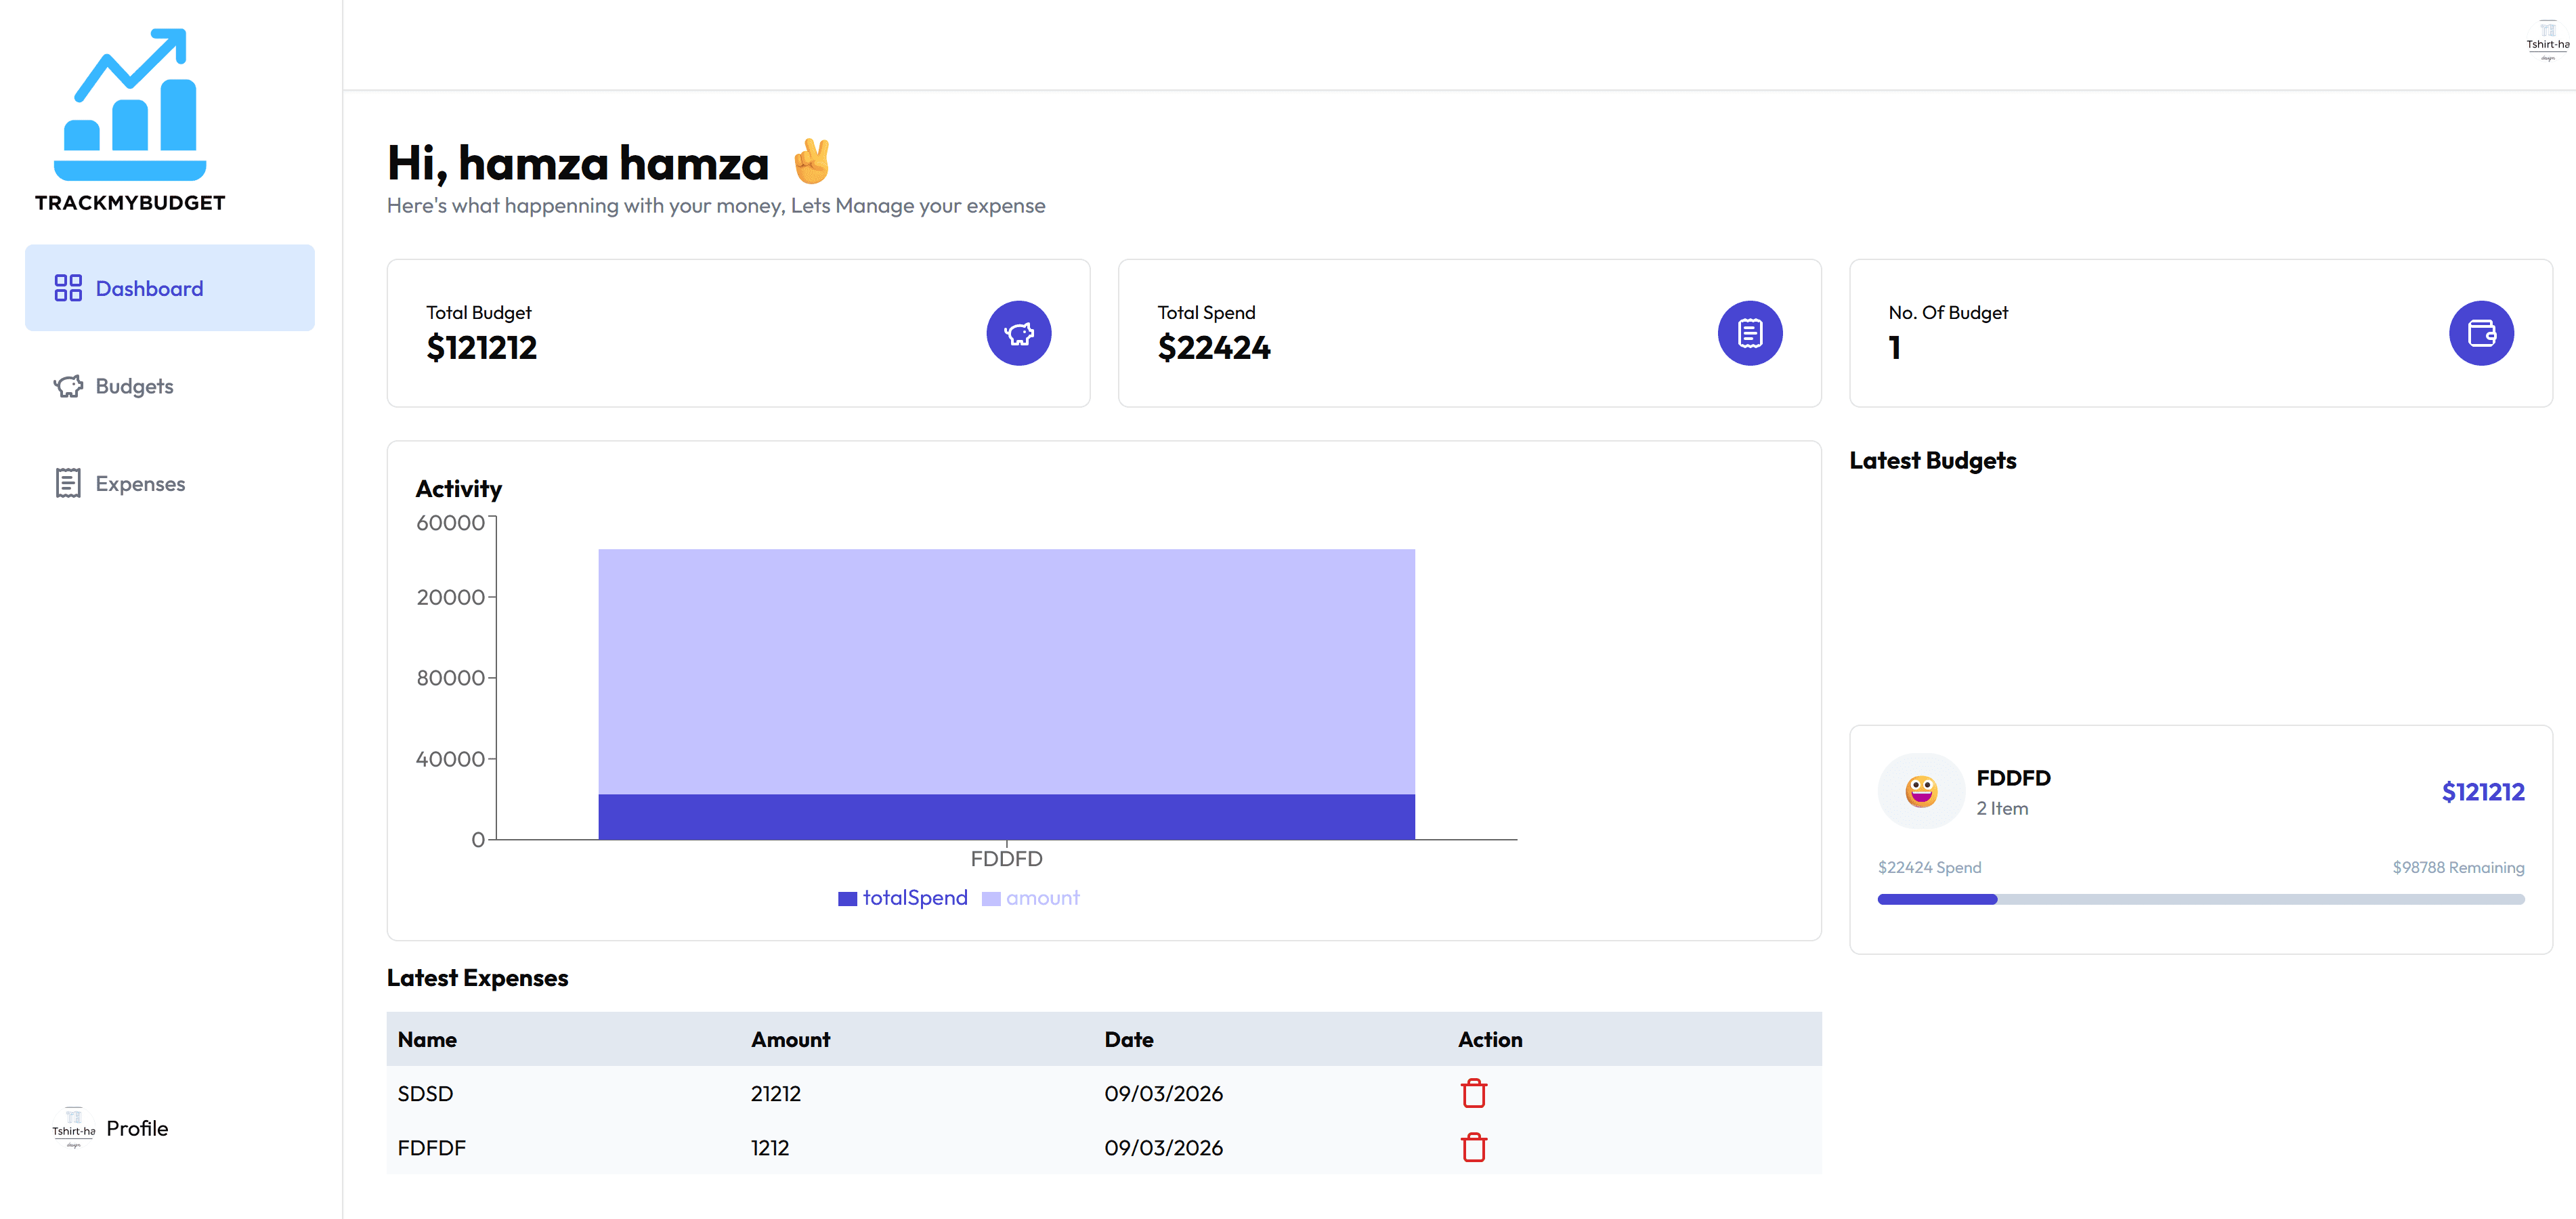
Task: Click the dark totalSpend bar segment in chart
Action: [1006, 817]
